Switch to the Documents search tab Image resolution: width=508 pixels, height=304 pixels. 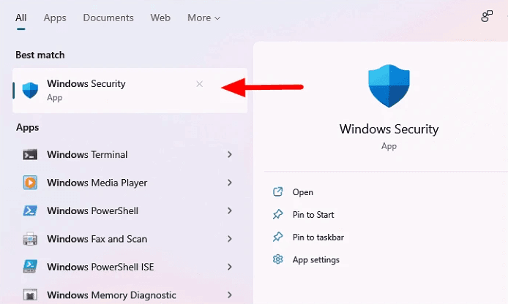pos(108,18)
